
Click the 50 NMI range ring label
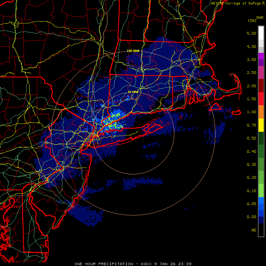click(133, 92)
